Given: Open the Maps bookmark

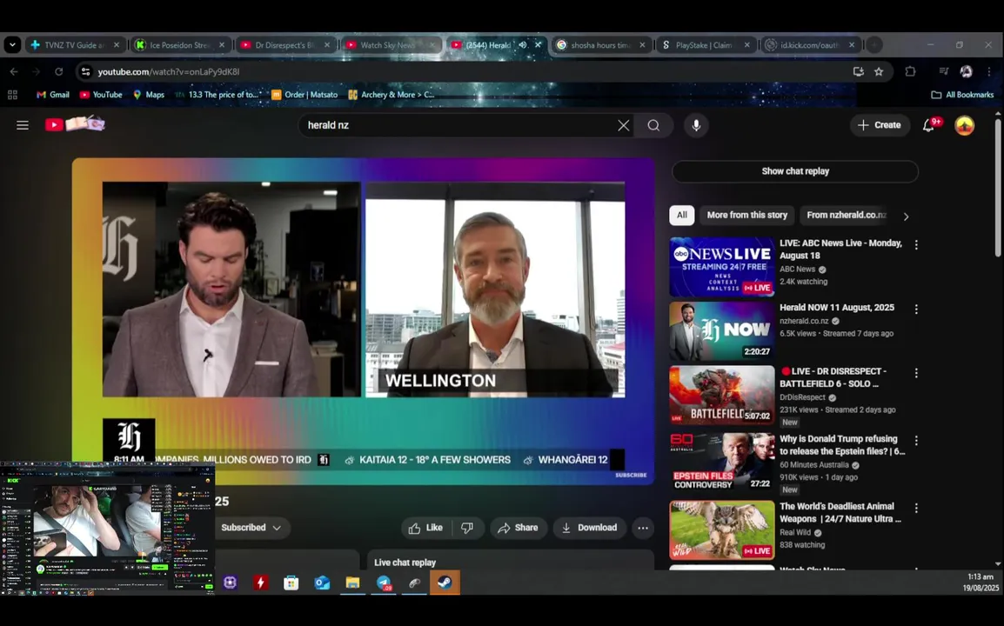Looking at the screenshot, I should [x=149, y=95].
